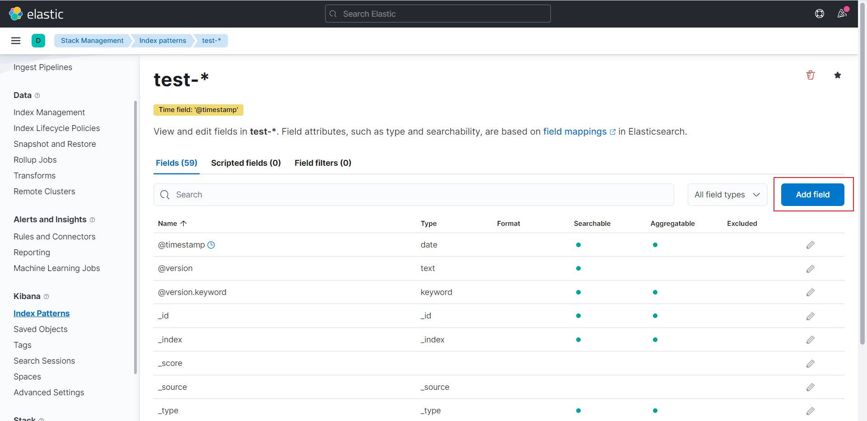Click the external link icon after field mappings
Viewport: 867px width, 421px height.
coord(613,132)
